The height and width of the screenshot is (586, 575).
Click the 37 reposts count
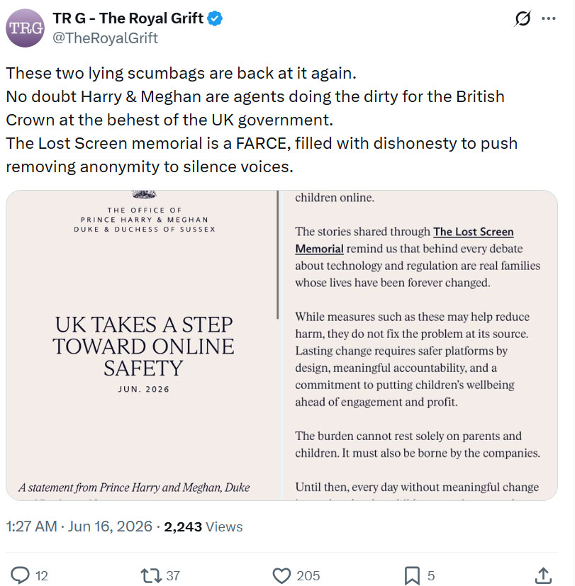pyautogui.click(x=173, y=575)
